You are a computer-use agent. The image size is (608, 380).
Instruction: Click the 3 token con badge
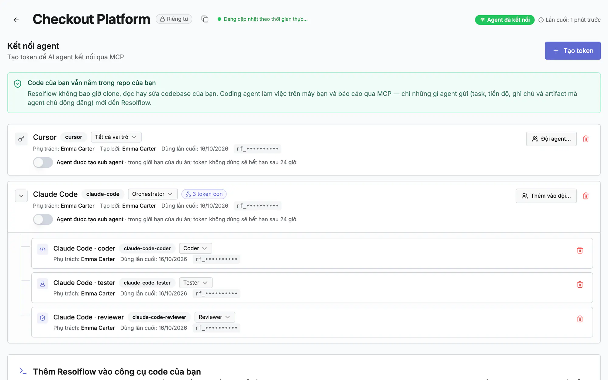point(204,194)
